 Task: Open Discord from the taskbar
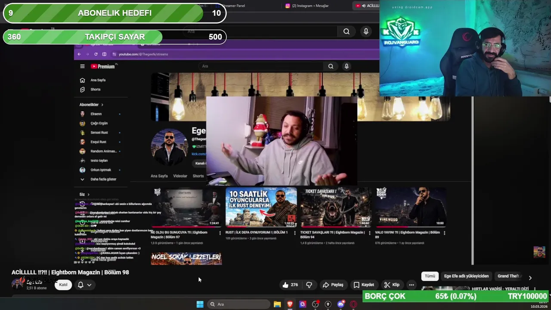click(341, 304)
